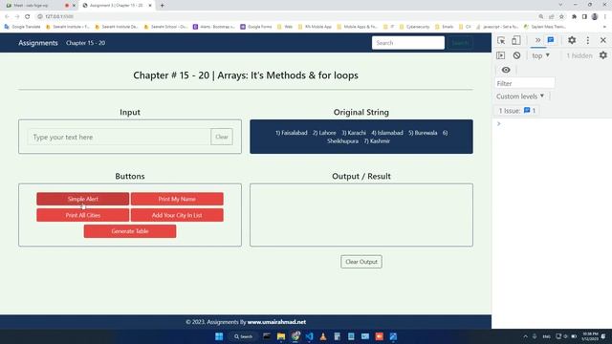
Task: Open the top JavaScript context dropdown
Action: pos(540,55)
